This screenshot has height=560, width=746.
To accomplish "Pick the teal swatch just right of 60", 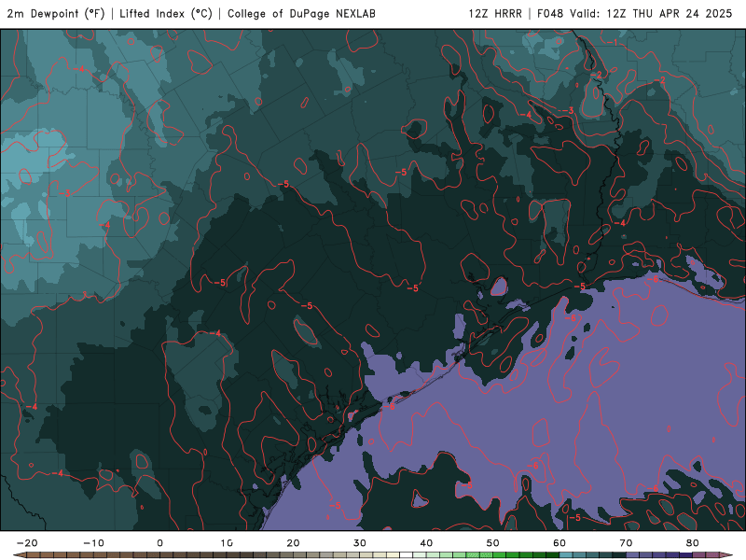I will tap(566, 555).
